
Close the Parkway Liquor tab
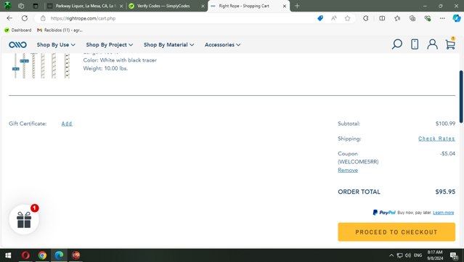[x=121, y=6]
